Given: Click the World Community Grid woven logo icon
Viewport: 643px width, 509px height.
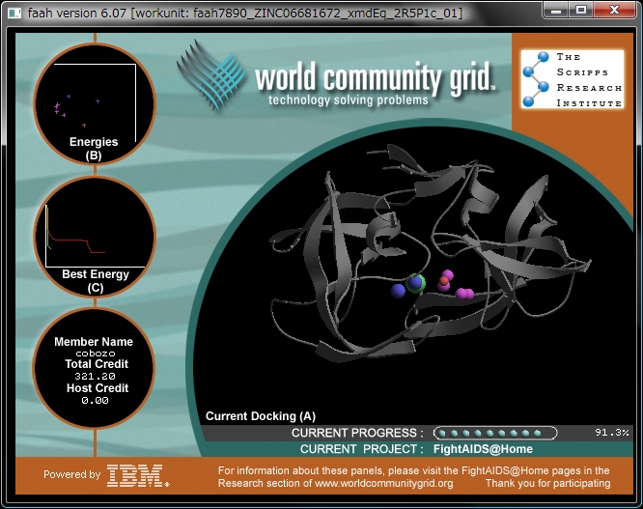Looking at the screenshot, I should tap(211, 74).
